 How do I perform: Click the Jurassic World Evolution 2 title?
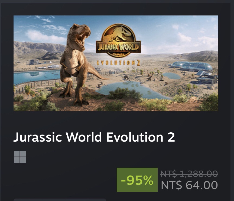click(94, 137)
